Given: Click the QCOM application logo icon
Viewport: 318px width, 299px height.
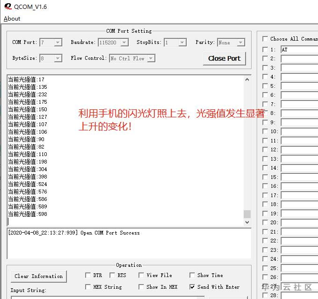Looking at the screenshot, I should point(8,7).
